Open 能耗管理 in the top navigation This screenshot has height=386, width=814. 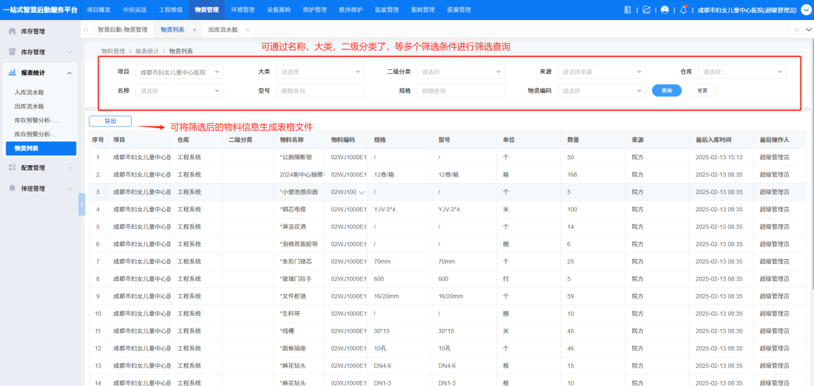click(x=422, y=10)
